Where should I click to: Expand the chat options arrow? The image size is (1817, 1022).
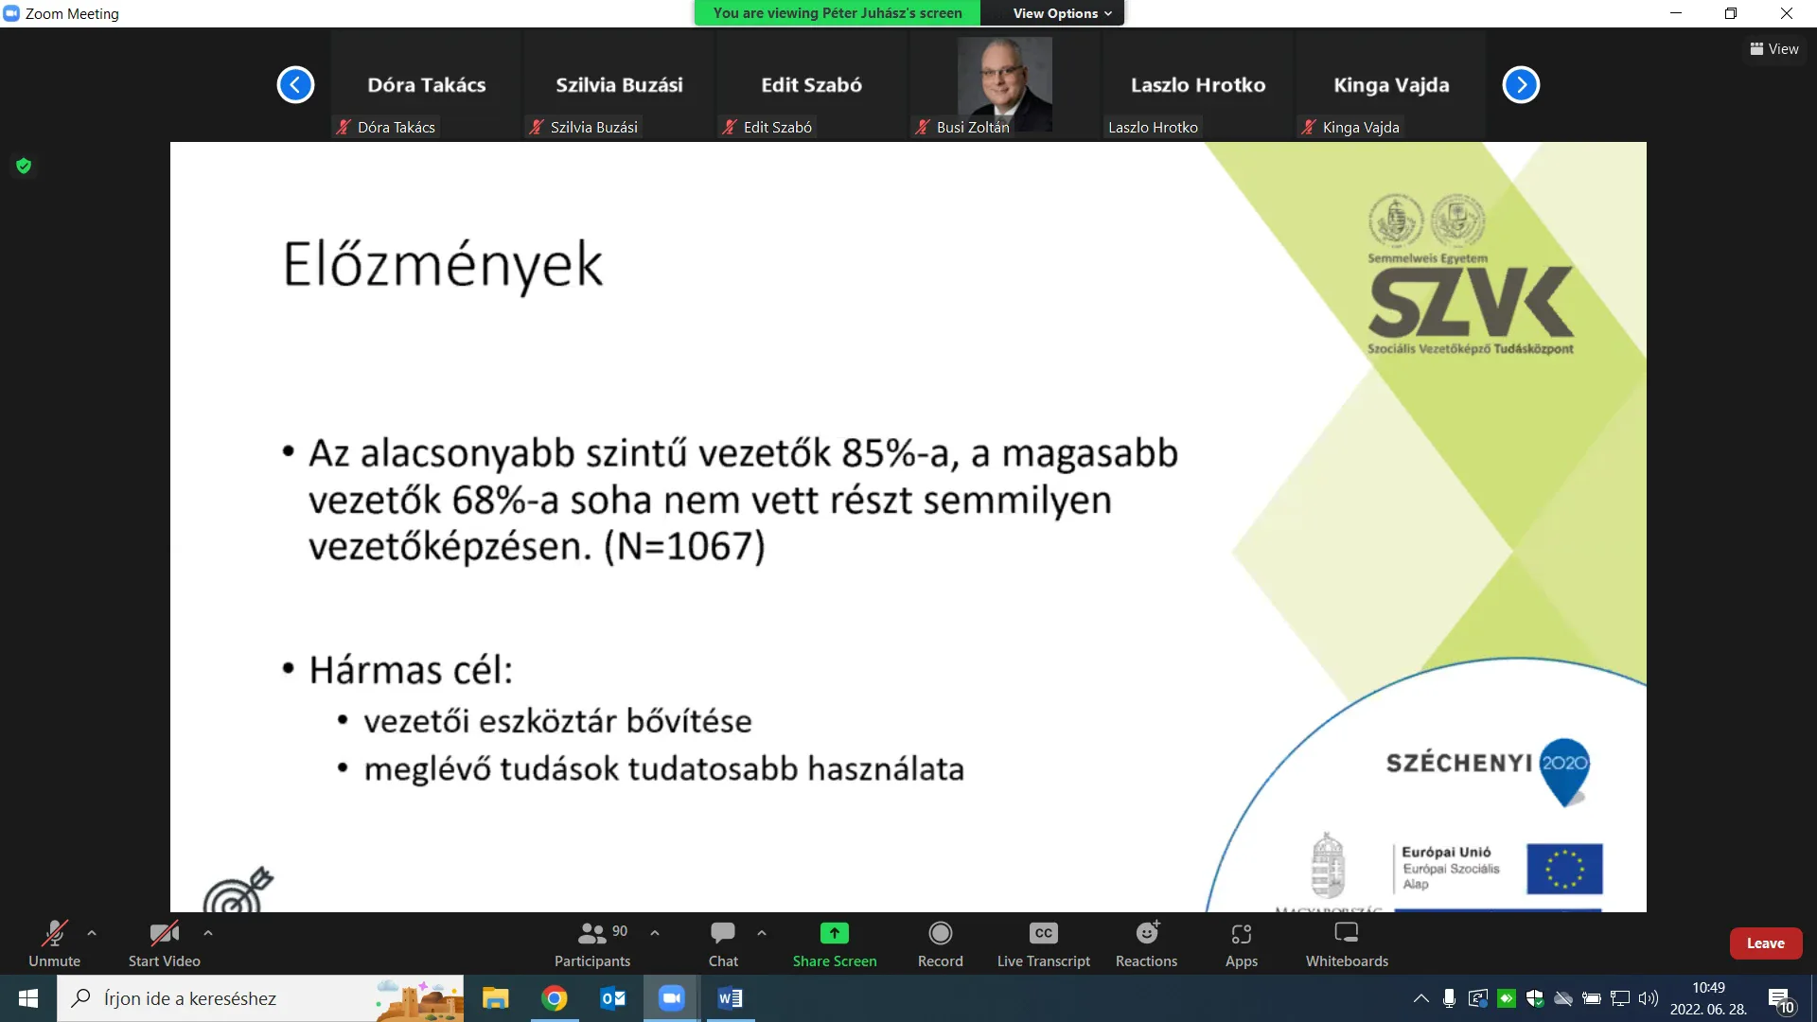coord(762,933)
